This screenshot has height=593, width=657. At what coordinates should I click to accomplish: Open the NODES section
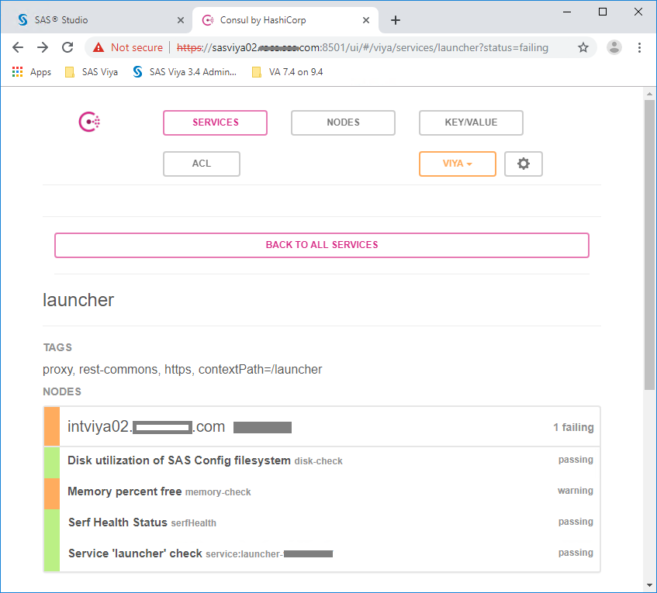tap(343, 122)
